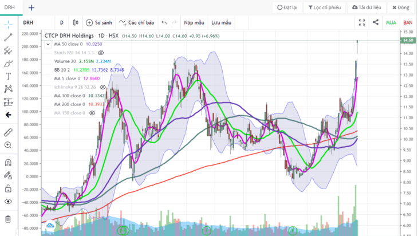Click the back arrow icon in sidebar

(x=8, y=115)
